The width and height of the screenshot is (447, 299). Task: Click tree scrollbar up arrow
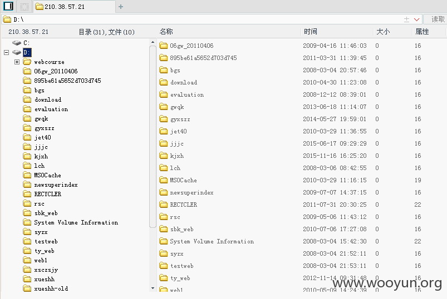[153, 42]
